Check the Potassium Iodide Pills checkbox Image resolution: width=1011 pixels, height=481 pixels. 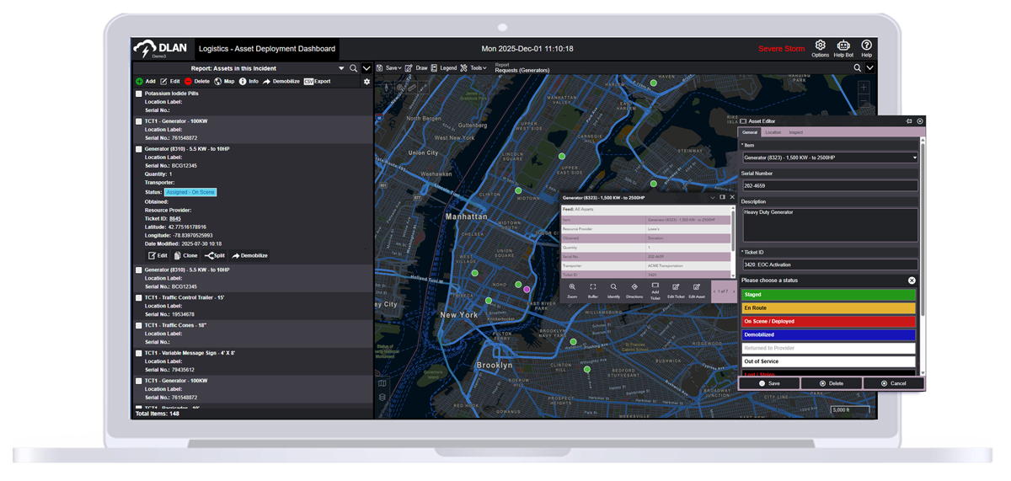point(139,94)
